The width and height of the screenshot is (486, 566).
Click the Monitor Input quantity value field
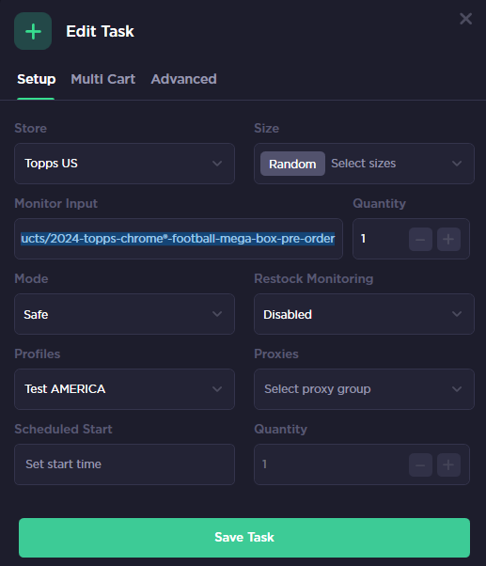[x=381, y=239]
